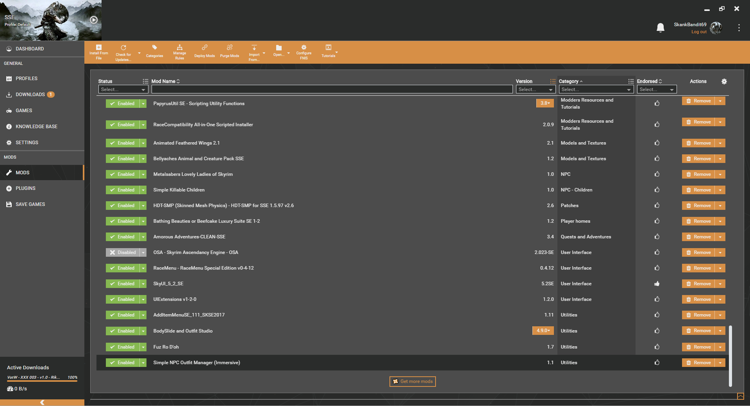Endorse SkyUI_5_2_SE thumbs-up icon

click(657, 284)
